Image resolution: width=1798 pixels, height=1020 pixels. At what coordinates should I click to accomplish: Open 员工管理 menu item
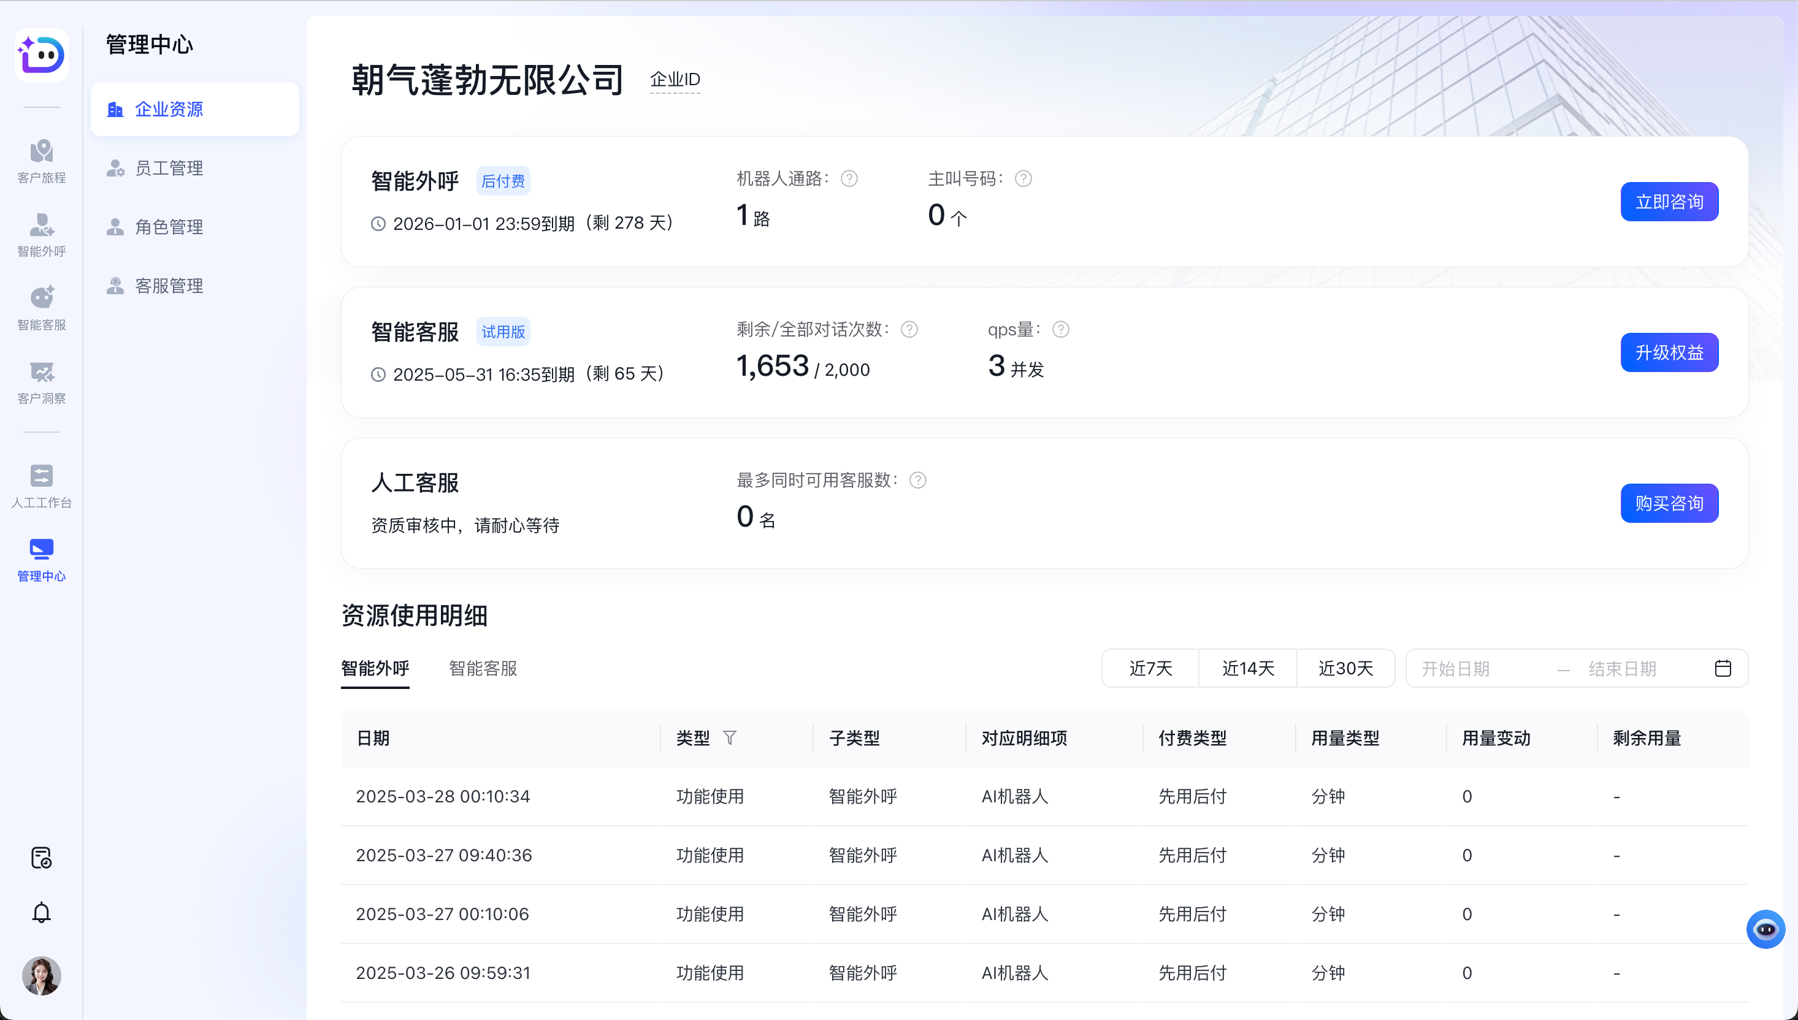[x=169, y=168]
